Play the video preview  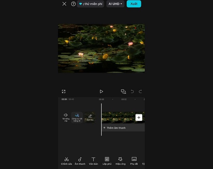click(x=101, y=92)
